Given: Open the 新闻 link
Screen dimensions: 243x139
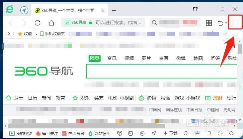Looking at the screenshot, I should pyautogui.click(x=46, y=98).
